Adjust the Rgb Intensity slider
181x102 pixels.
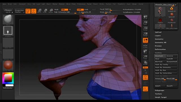(65, 12)
